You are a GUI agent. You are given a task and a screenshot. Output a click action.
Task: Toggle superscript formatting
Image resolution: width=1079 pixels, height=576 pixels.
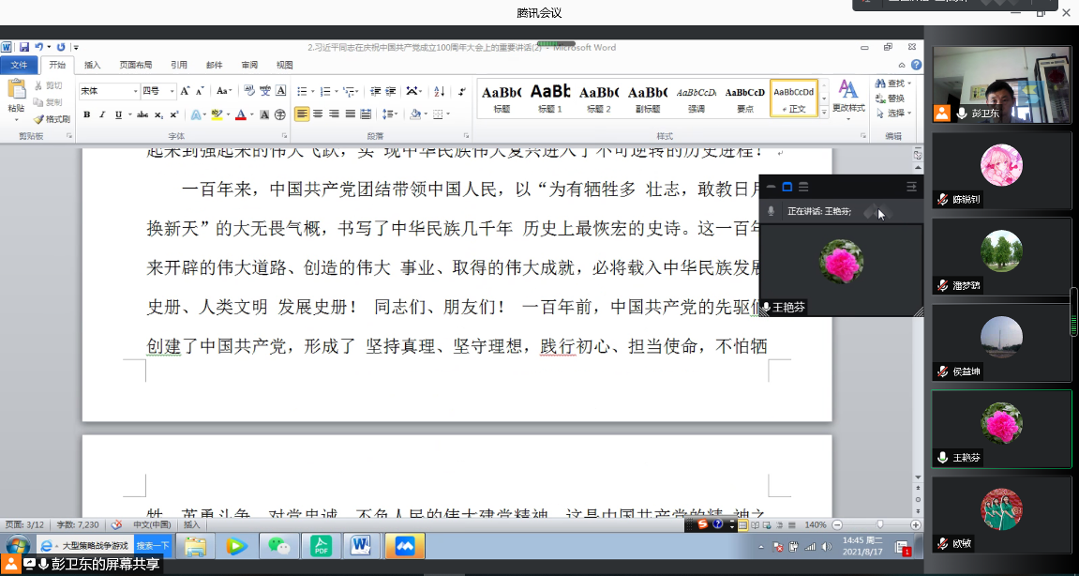click(174, 114)
